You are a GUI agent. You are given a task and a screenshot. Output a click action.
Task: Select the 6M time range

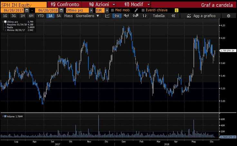pyautogui.click(x=31, y=16)
